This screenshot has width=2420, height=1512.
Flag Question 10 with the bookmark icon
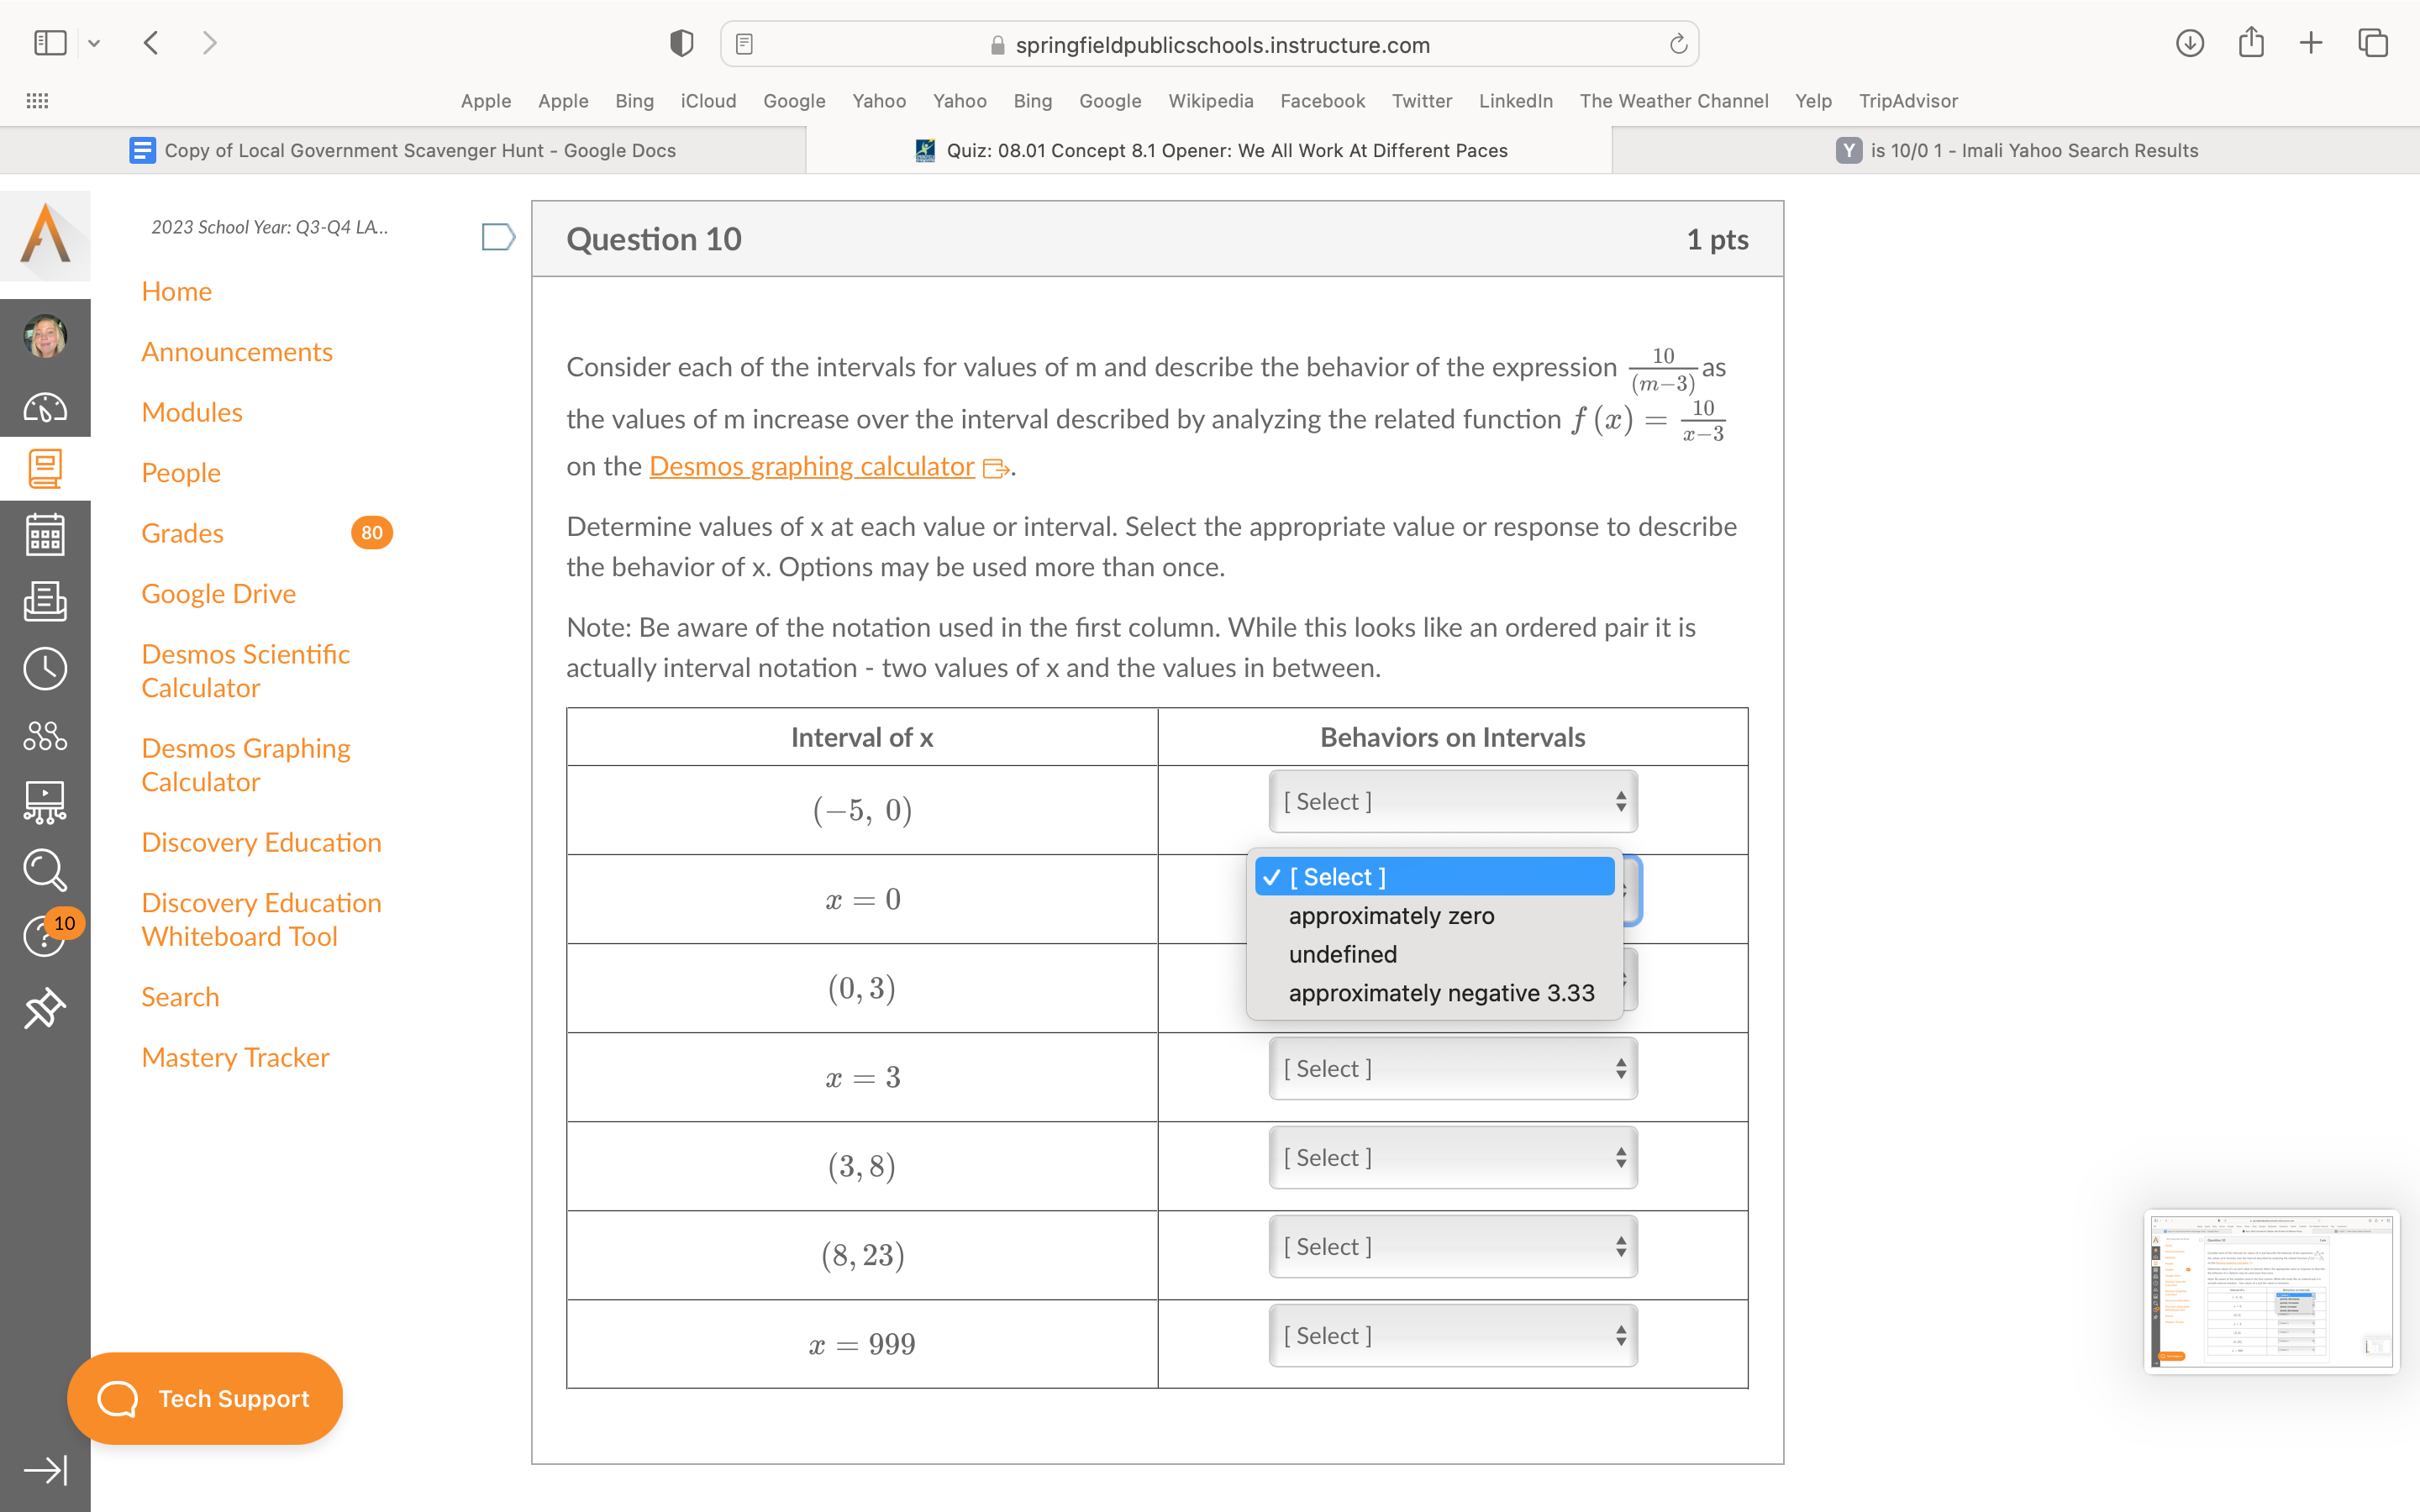coord(497,237)
